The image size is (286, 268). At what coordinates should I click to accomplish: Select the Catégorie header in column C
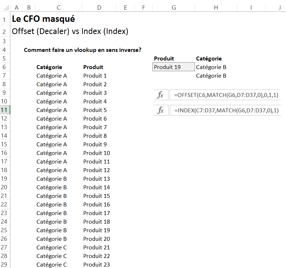click(x=49, y=67)
